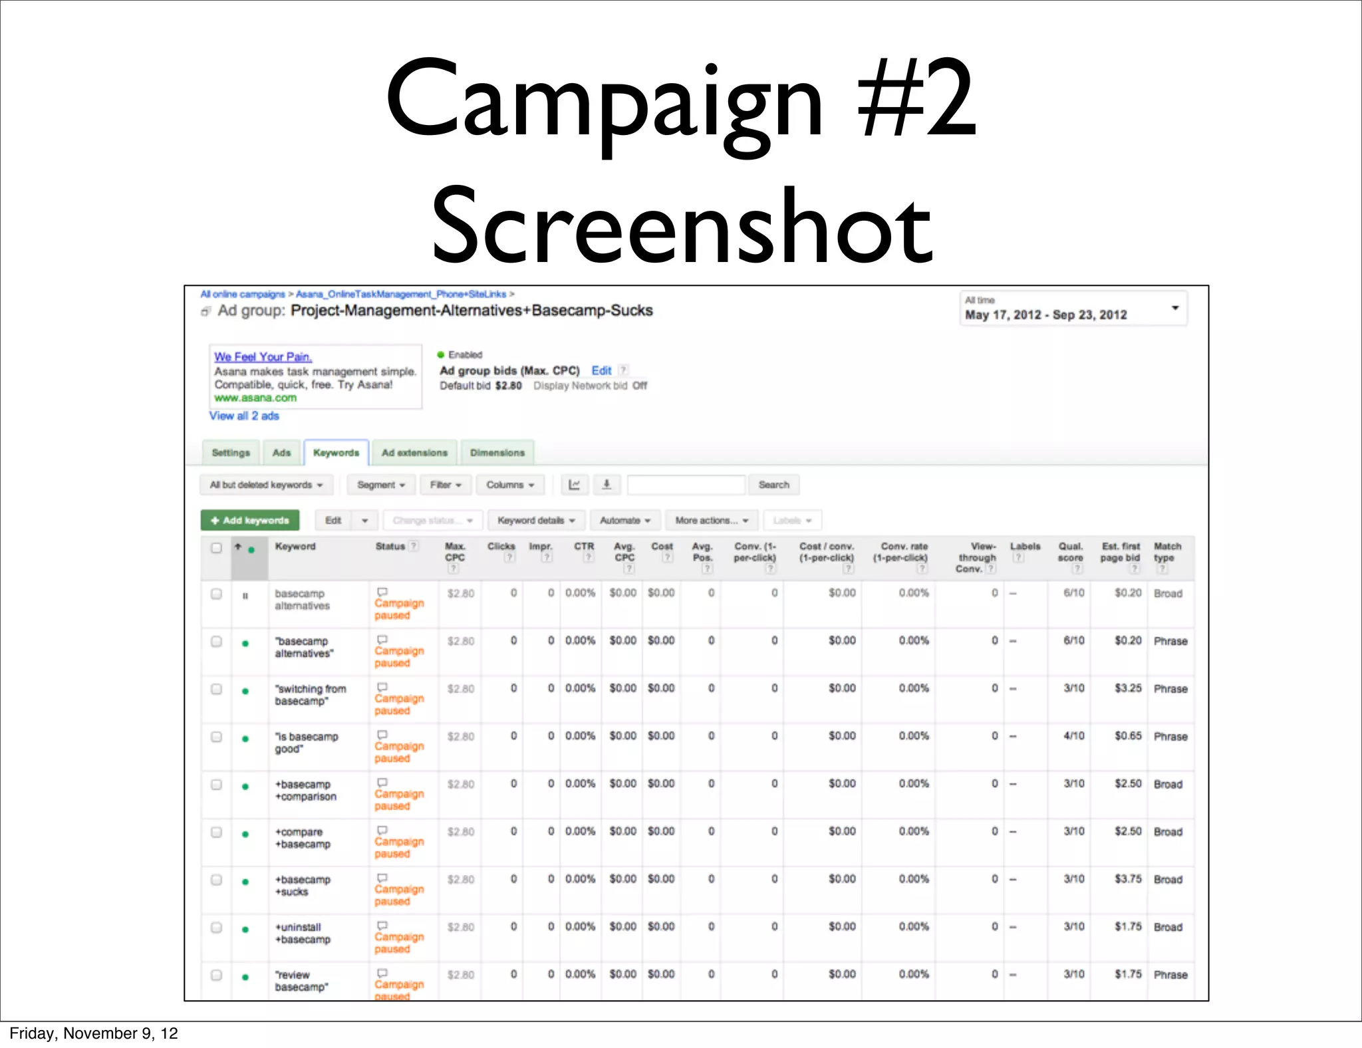Open the Keyword details dropdown
This screenshot has width=1362, height=1048.
536,520
